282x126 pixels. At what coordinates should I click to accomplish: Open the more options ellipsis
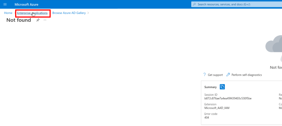click(x=45, y=20)
